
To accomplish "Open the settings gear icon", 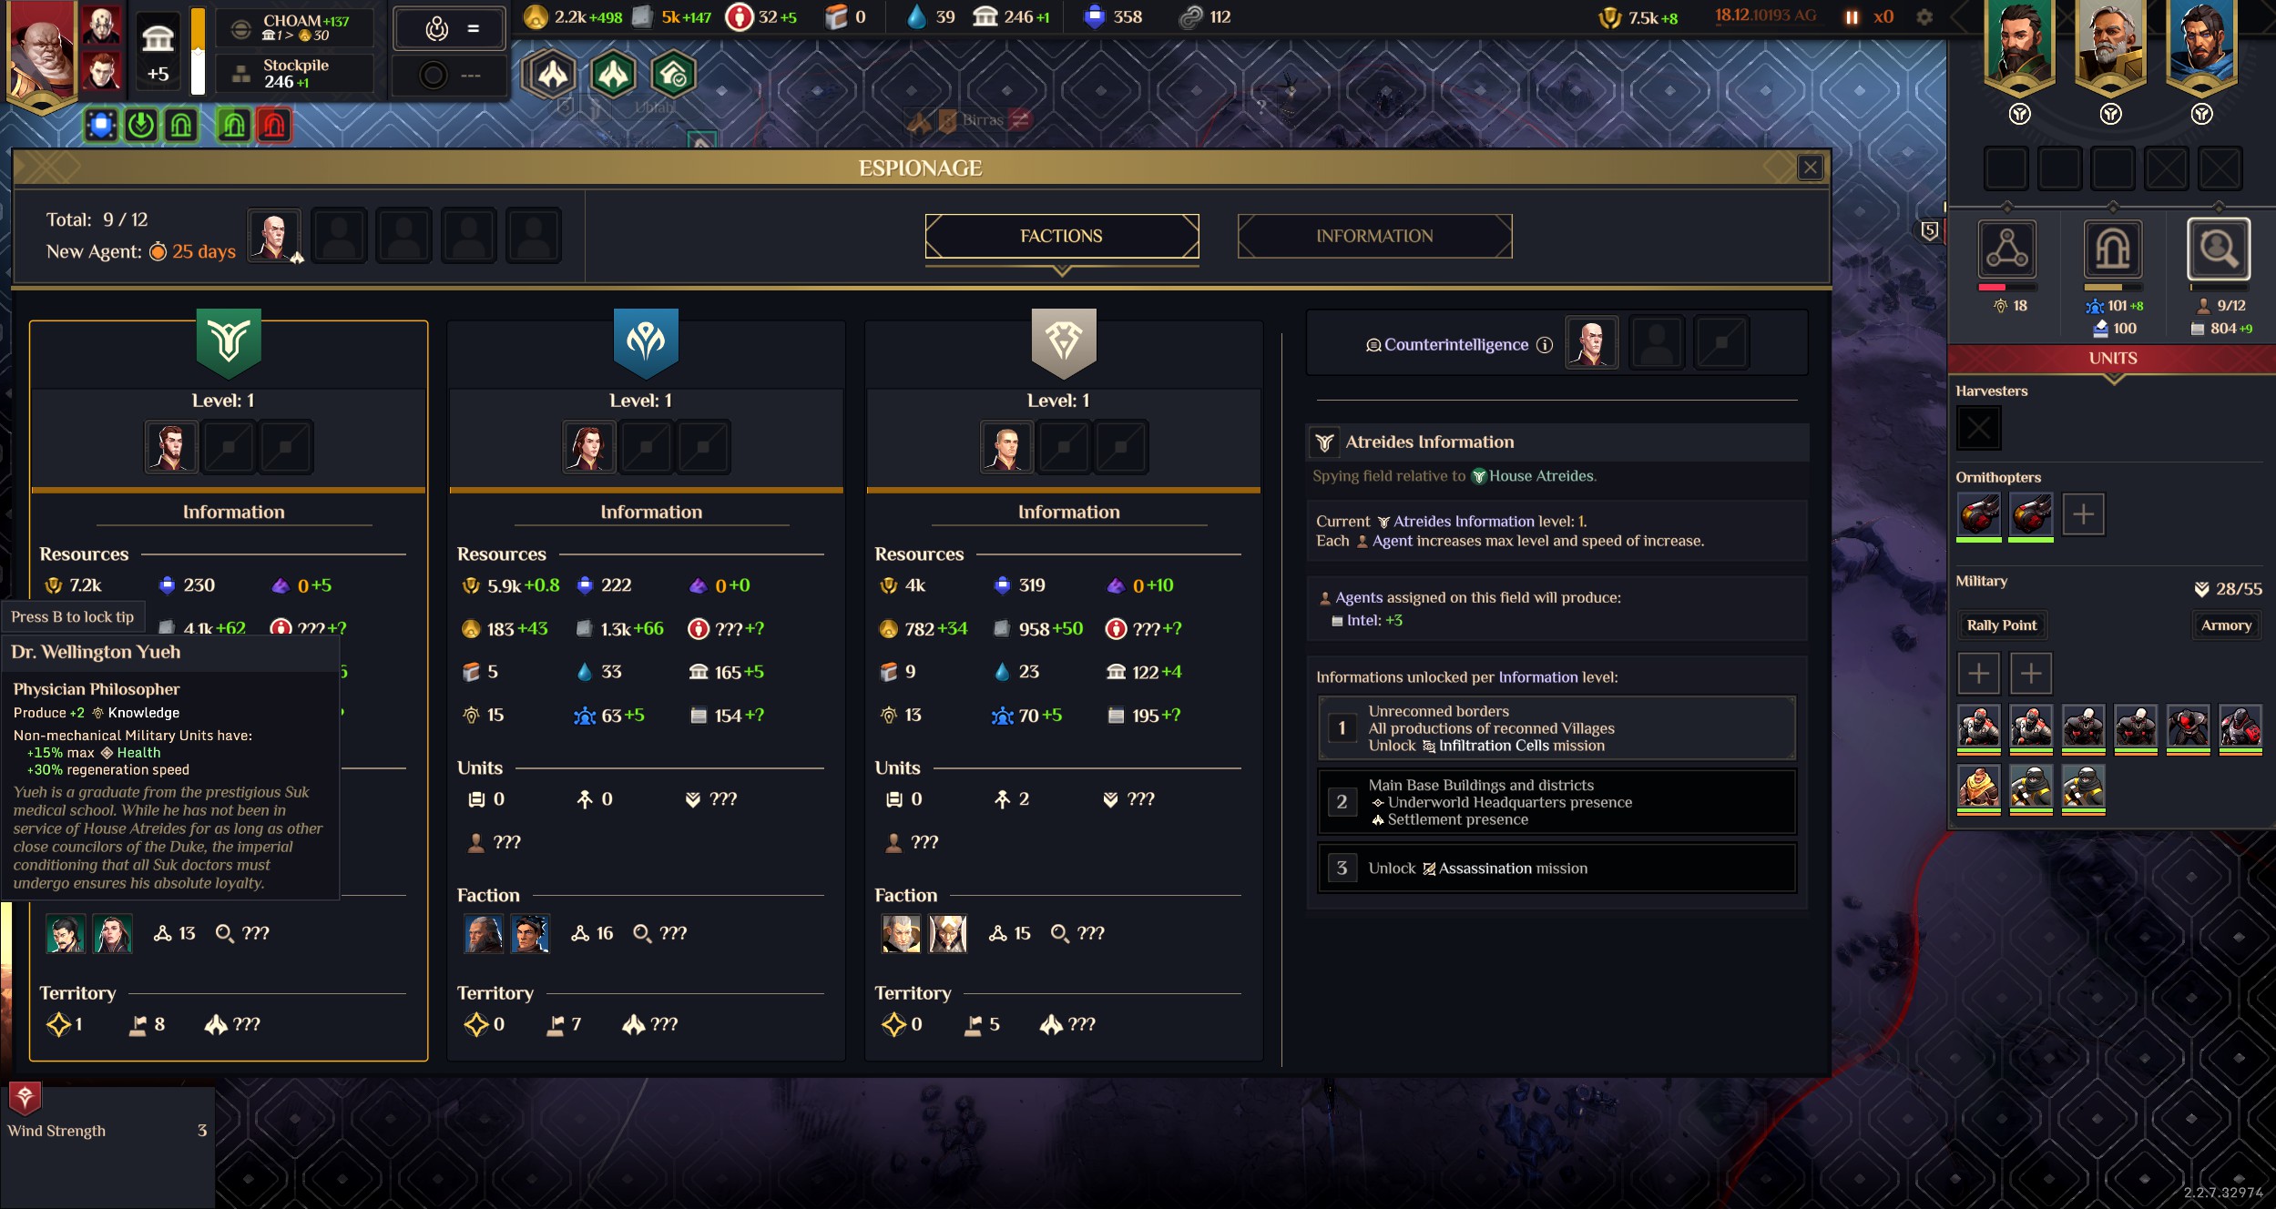I will (x=1924, y=17).
